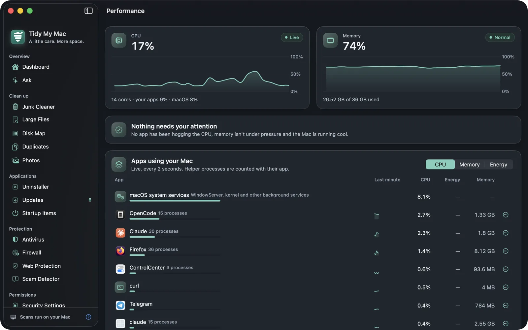
Task: Switch to the CPU tab
Action: (440, 164)
